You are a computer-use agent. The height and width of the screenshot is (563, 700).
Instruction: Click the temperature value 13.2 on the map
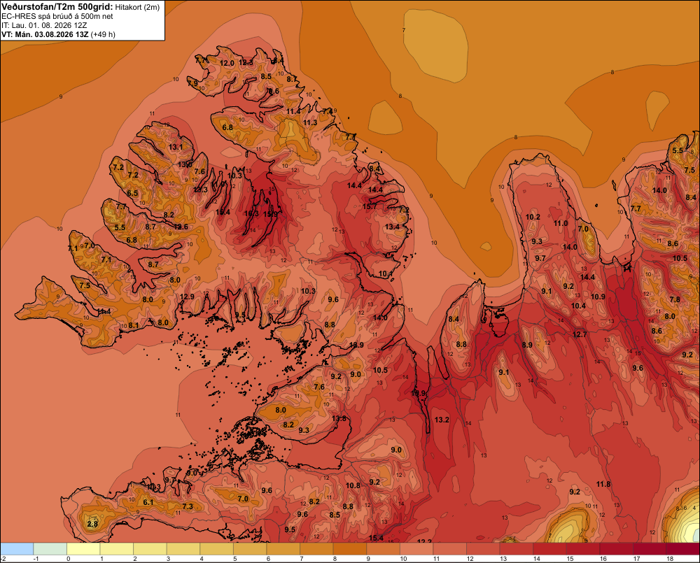click(x=442, y=420)
